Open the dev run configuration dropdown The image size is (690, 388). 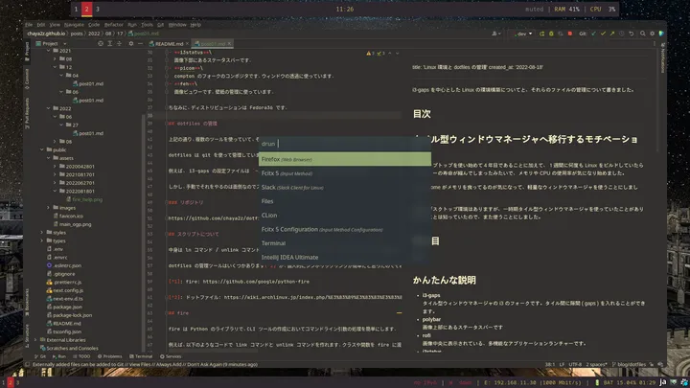522,34
